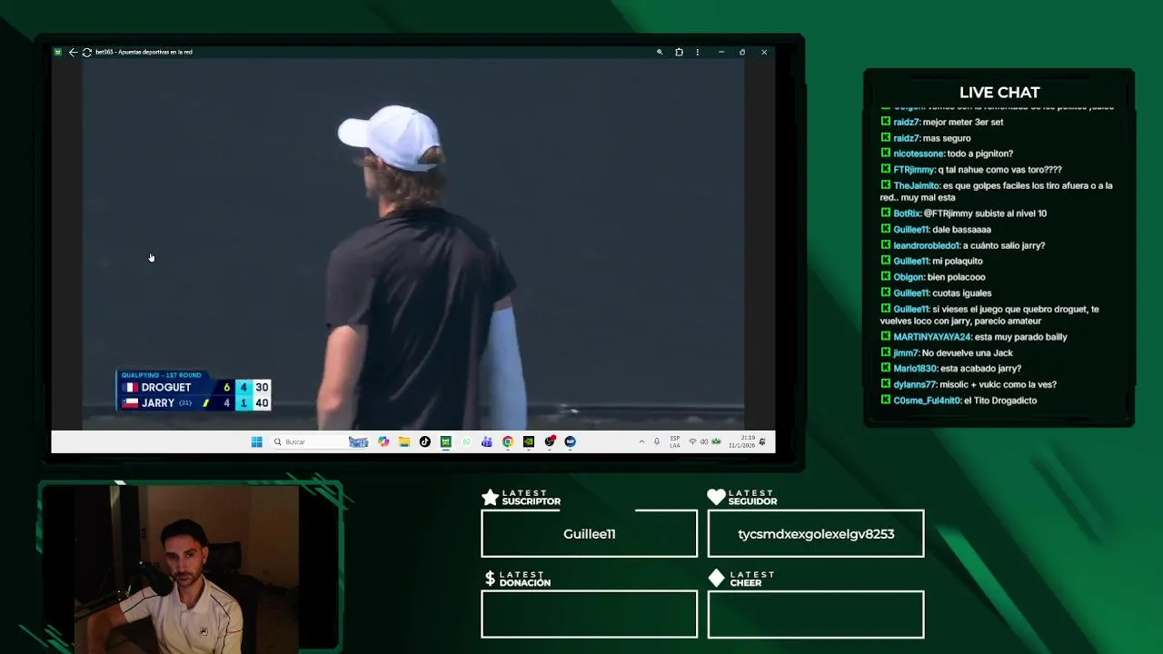Image resolution: width=1163 pixels, height=654 pixels.
Task: Click Obigon's chat username
Action: click(x=909, y=277)
